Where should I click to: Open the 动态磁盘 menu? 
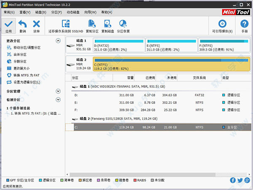click(x=73, y=12)
